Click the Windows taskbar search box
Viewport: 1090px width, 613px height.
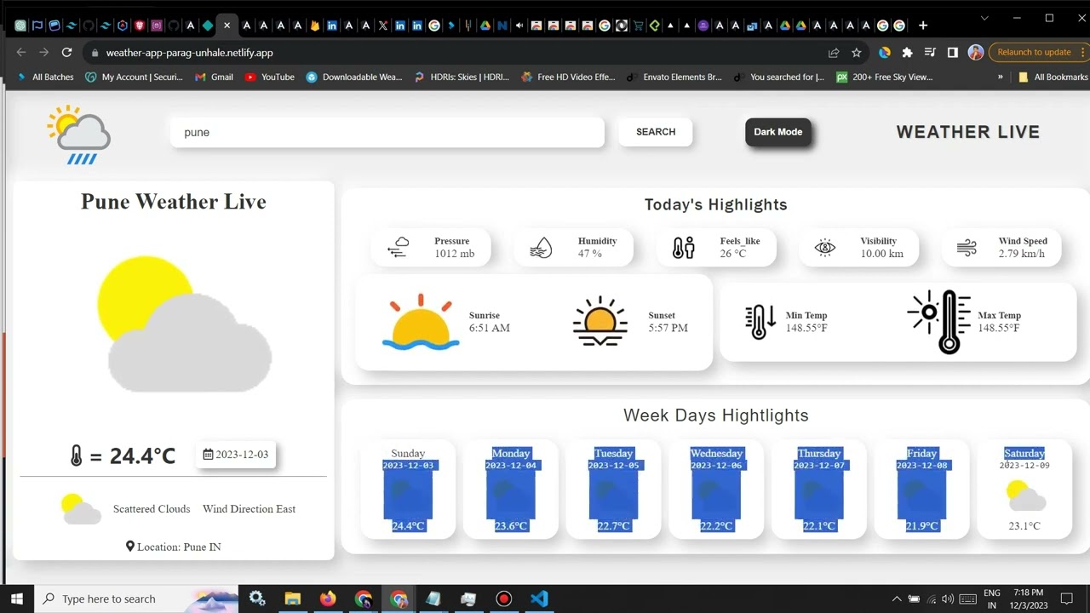coord(136,599)
